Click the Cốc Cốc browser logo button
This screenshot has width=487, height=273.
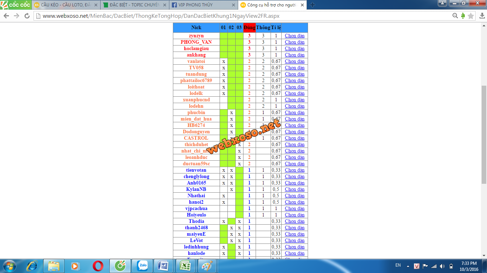pos(15,5)
